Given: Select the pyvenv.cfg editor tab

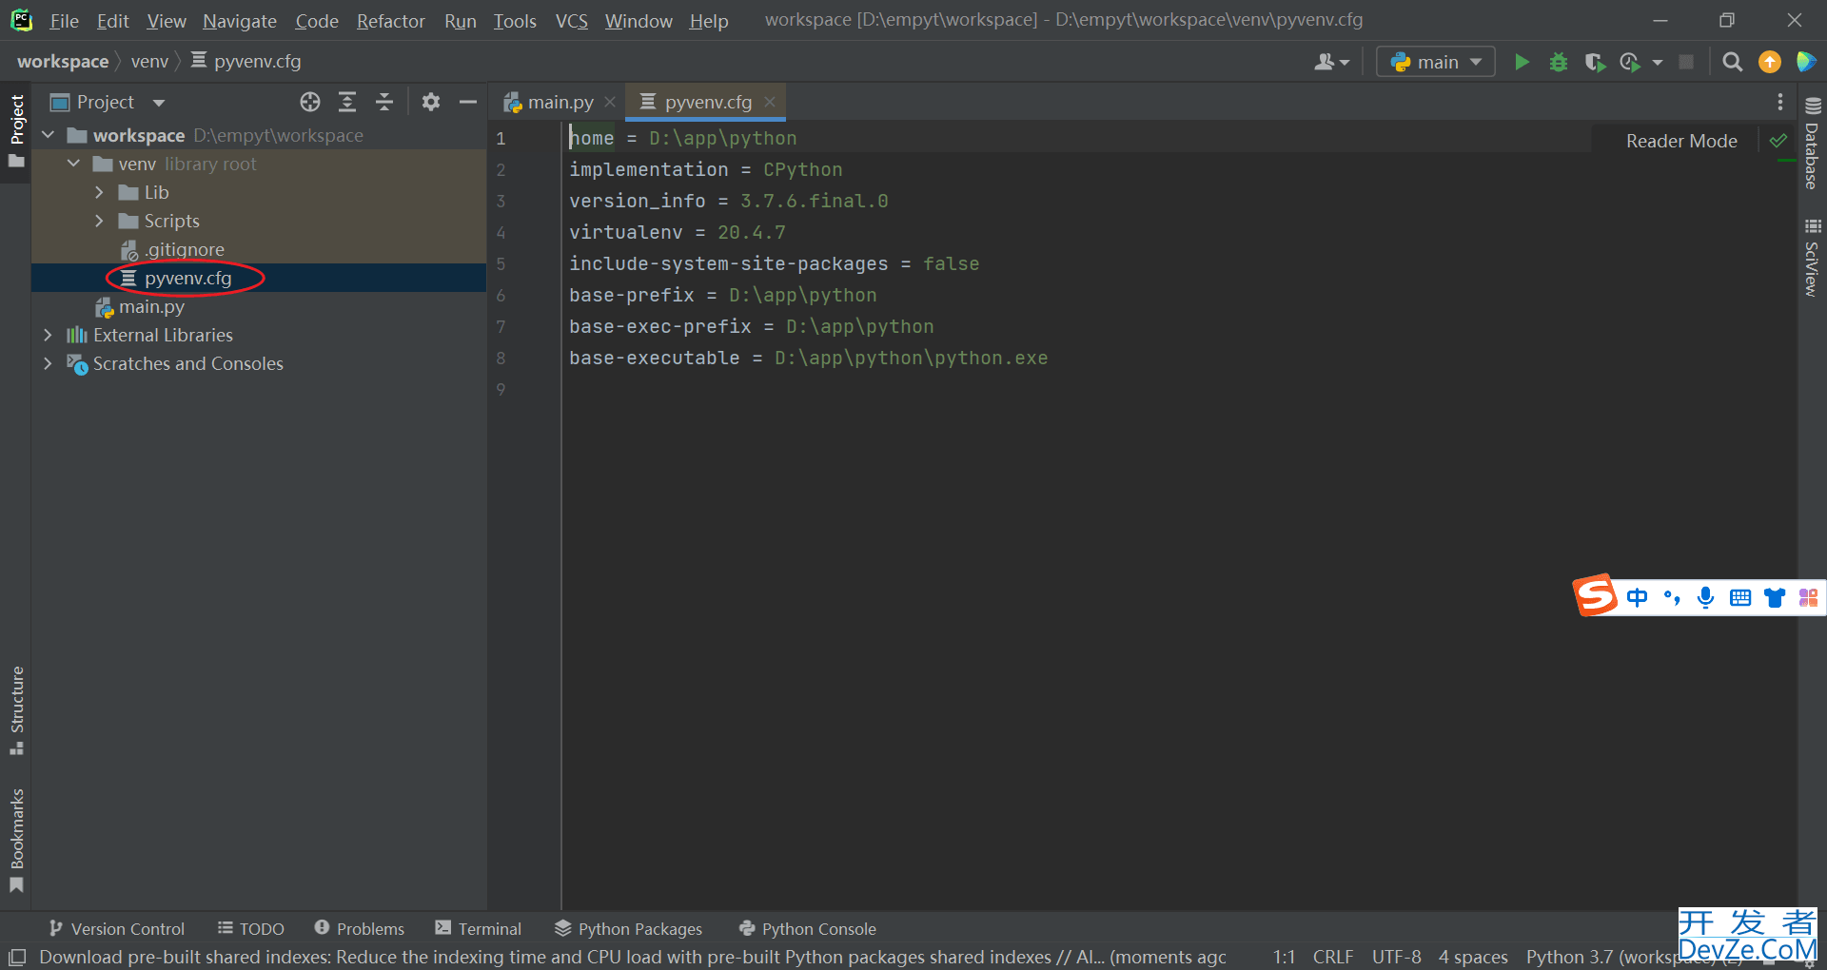Looking at the screenshot, I should click(708, 102).
